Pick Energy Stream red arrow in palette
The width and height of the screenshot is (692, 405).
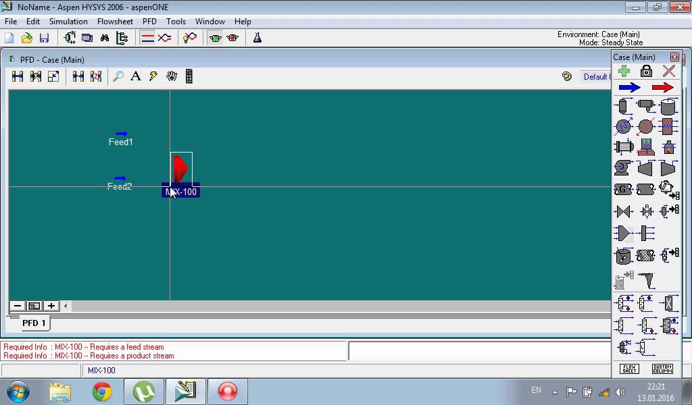point(663,87)
